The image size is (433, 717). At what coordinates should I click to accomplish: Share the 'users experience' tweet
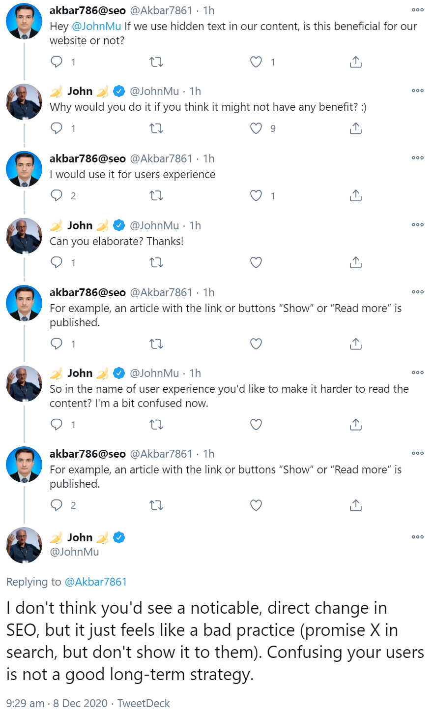coord(355,196)
